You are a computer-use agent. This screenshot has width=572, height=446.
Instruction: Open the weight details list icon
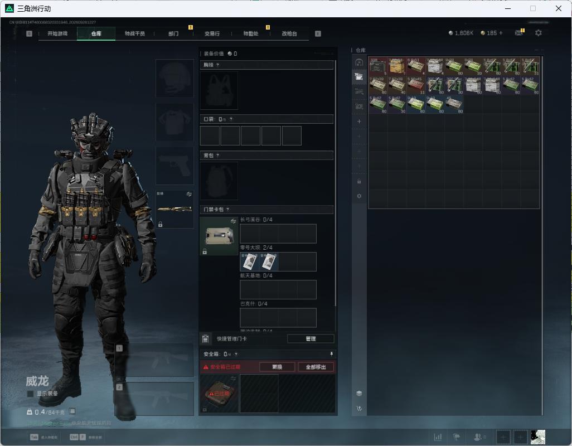pos(72,411)
